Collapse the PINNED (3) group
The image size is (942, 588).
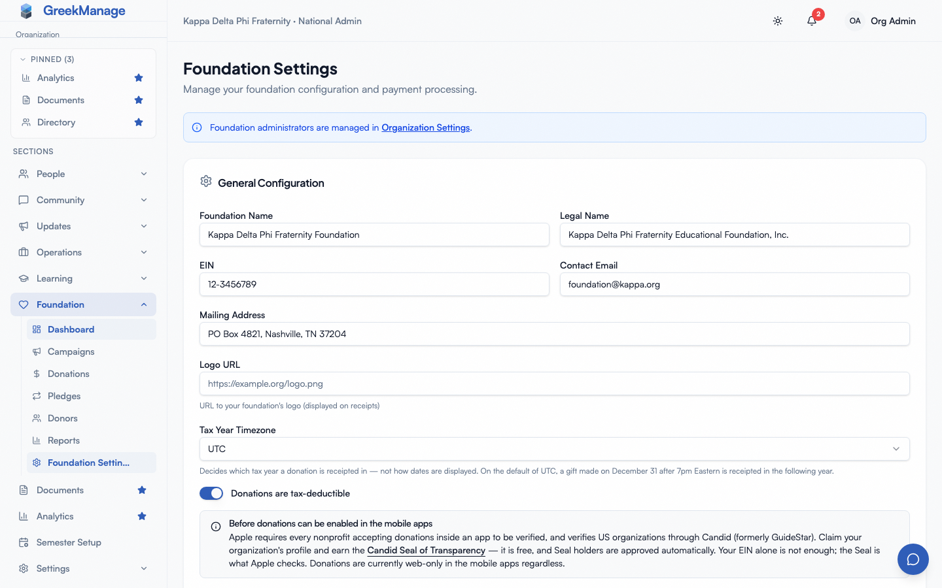point(47,59)
